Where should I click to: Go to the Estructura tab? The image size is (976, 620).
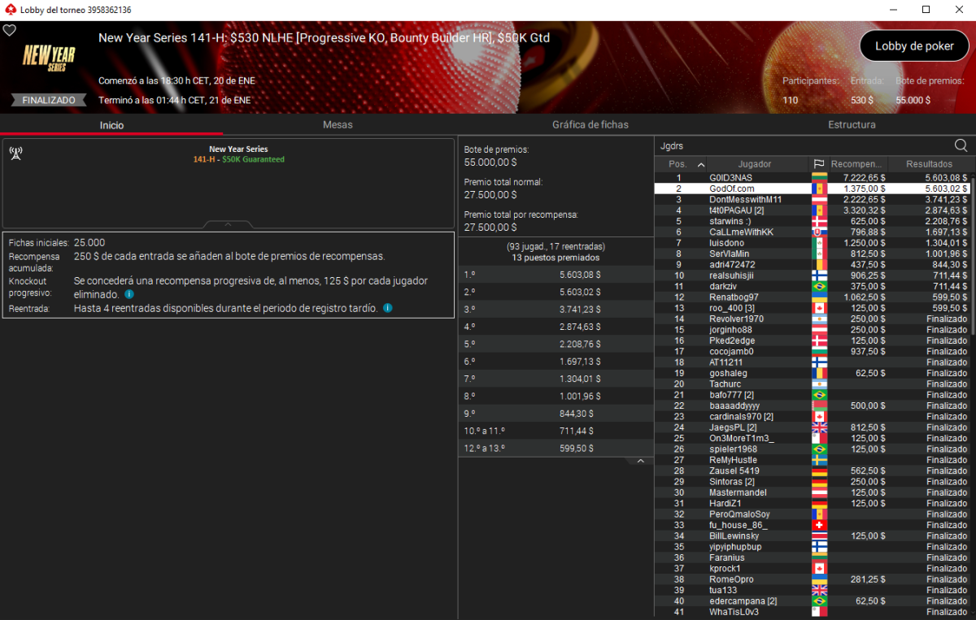click(852, 124)
